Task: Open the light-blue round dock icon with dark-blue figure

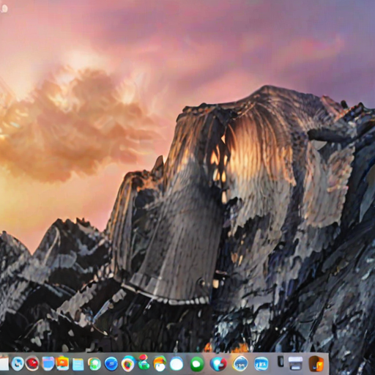Action: [18, 364]
